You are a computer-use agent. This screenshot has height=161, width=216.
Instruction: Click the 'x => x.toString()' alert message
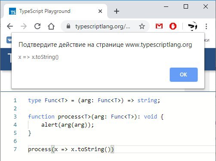pos(38,57)
